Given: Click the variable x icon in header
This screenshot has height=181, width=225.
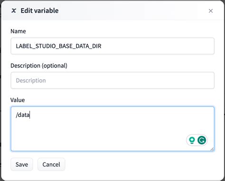Looking at the screenshot, I should (14, 11).
